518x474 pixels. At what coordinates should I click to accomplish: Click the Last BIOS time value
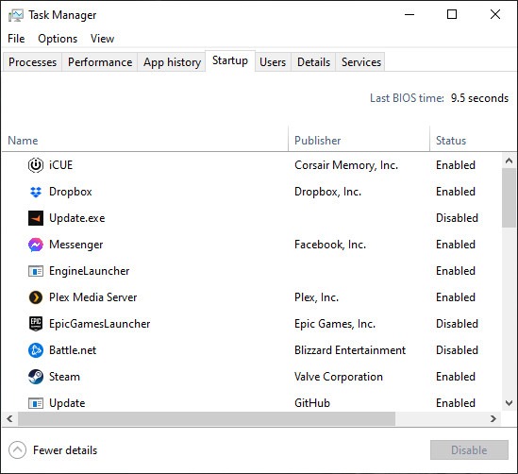479,98
